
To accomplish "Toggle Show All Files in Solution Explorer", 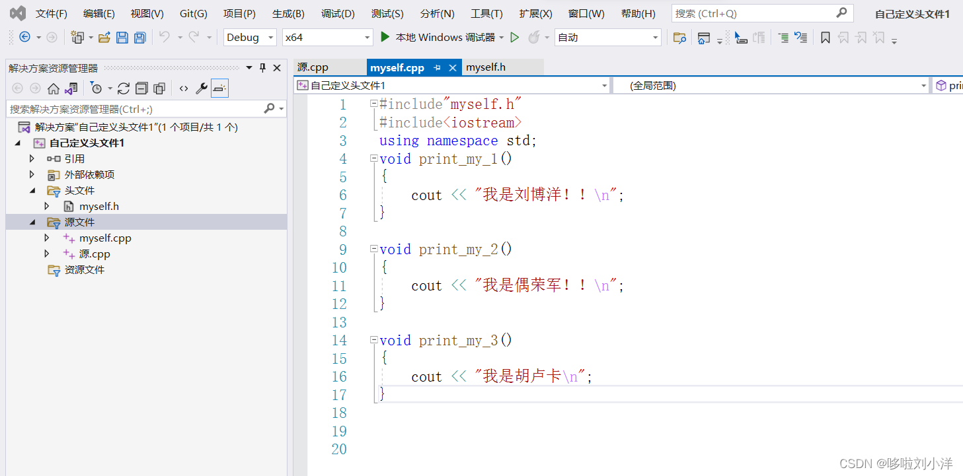I will pos(159,88).
